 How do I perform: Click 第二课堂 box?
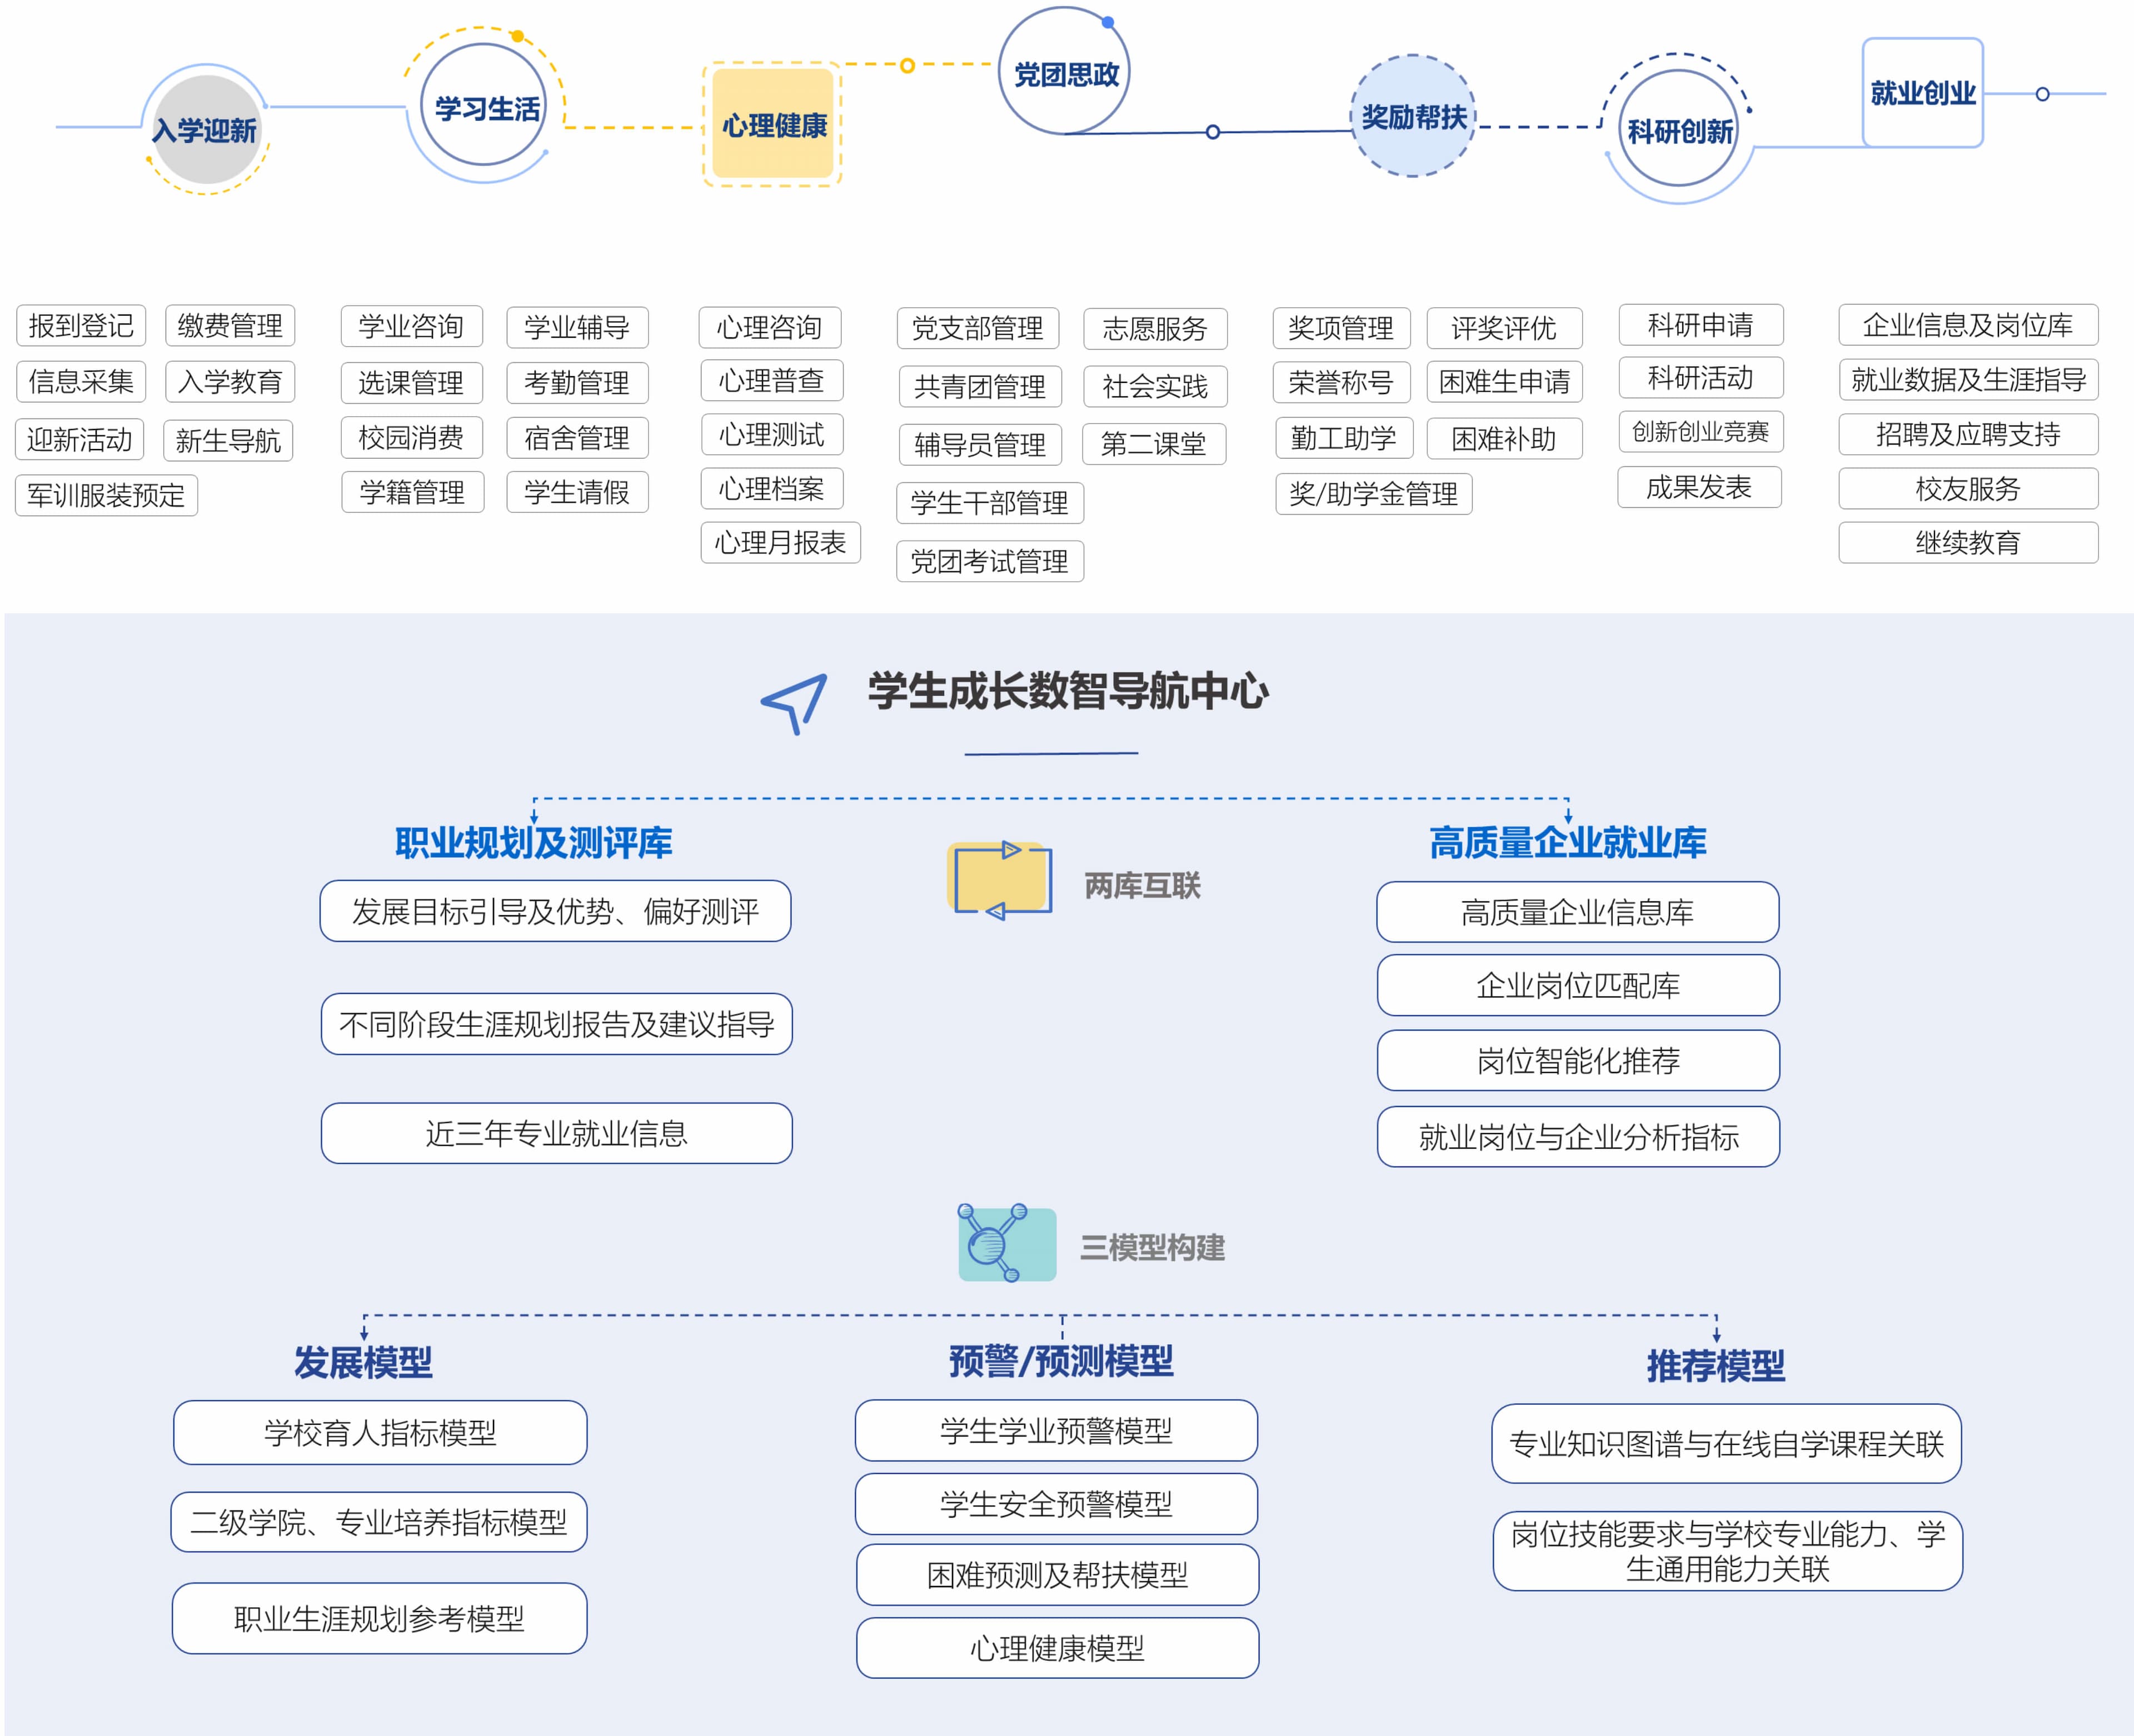(1154, 444)
